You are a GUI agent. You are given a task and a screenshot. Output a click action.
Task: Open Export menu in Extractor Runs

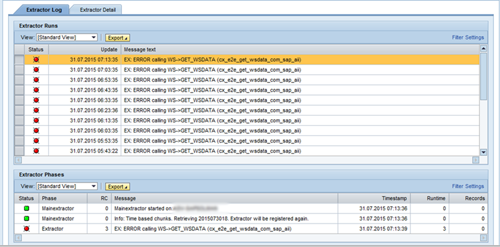[x=117, y=37]
